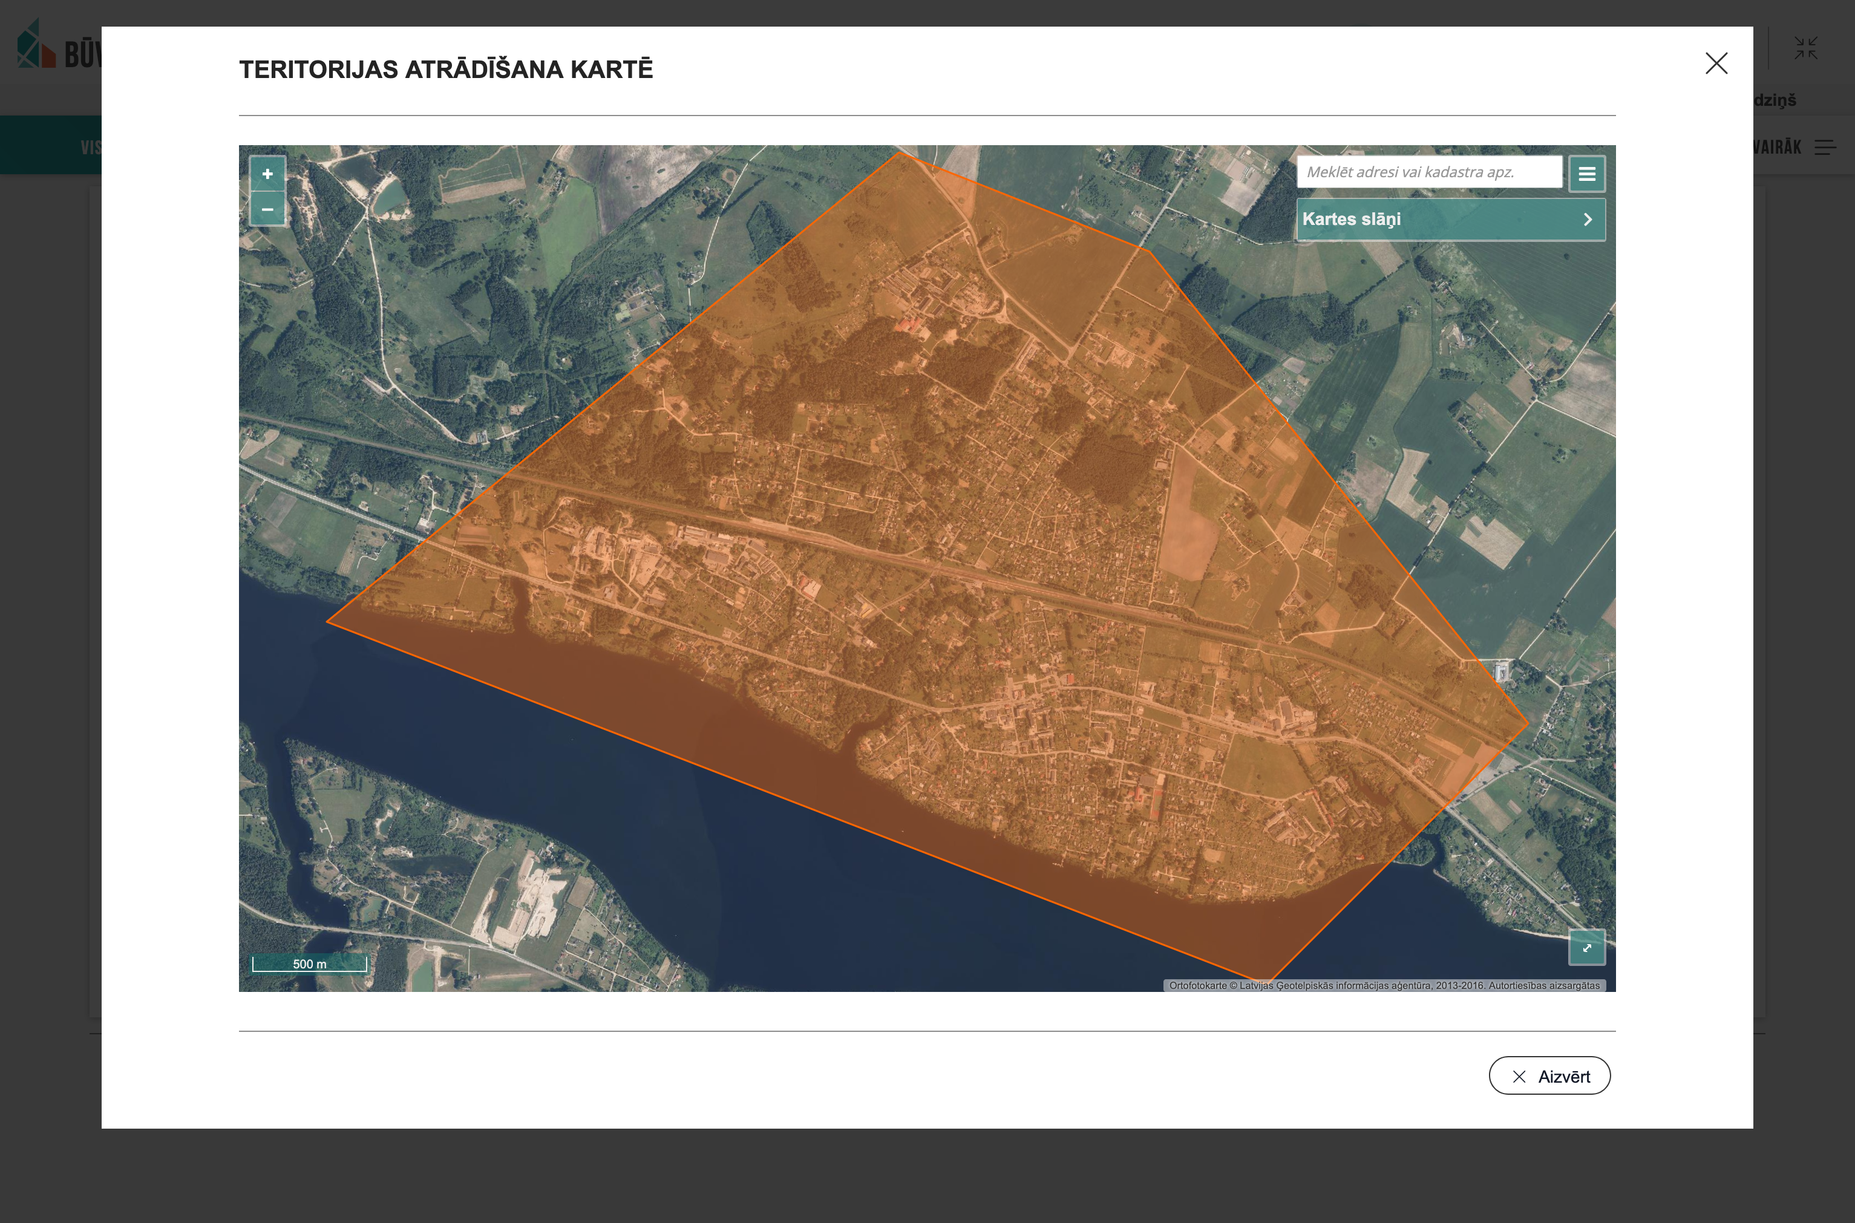Focus the Meklēt adresi search field
1855x1223 pixels.
tap(1428, 172)
